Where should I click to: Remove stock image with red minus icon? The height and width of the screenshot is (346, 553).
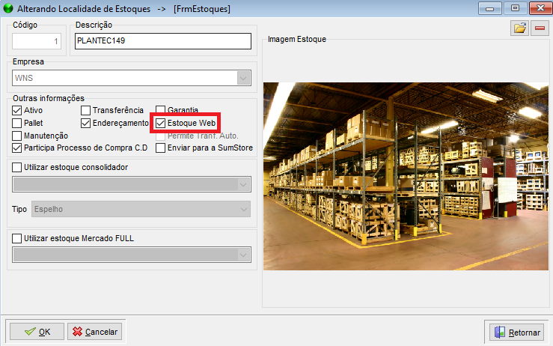coord(540,28)
